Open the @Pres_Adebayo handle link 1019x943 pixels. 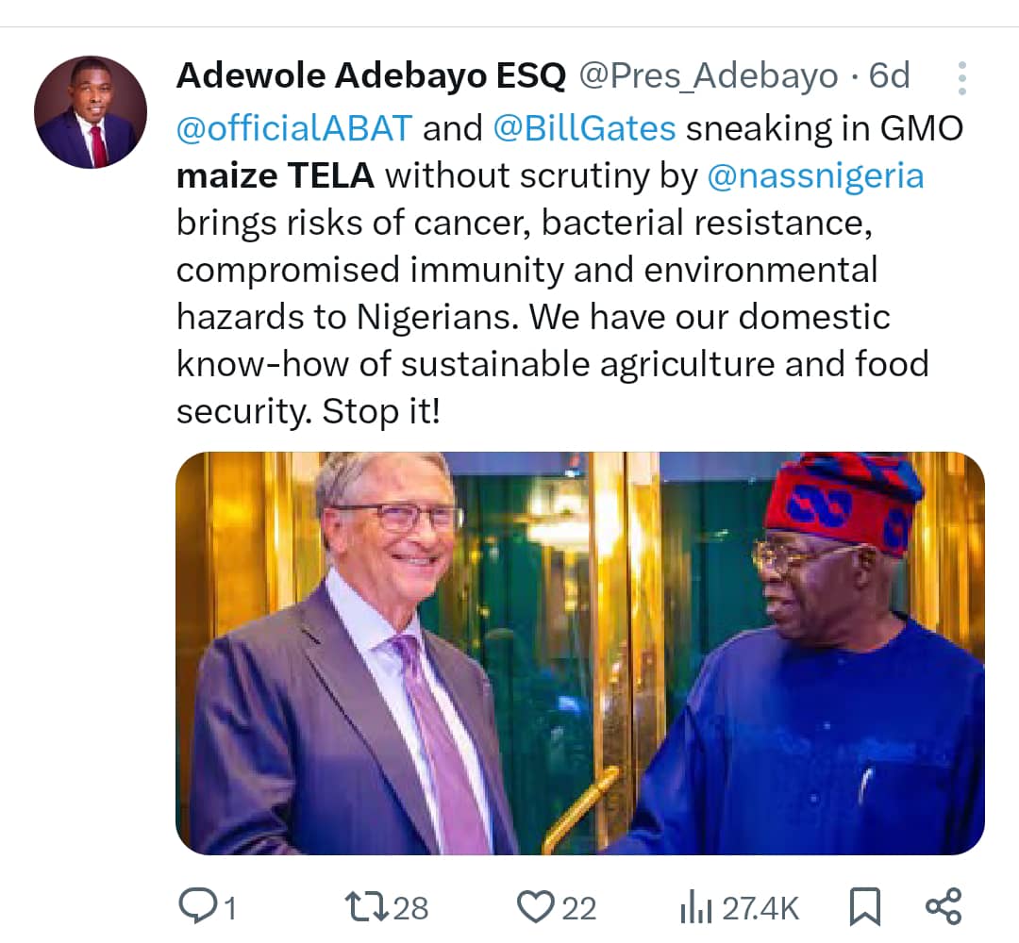[707, 77]
